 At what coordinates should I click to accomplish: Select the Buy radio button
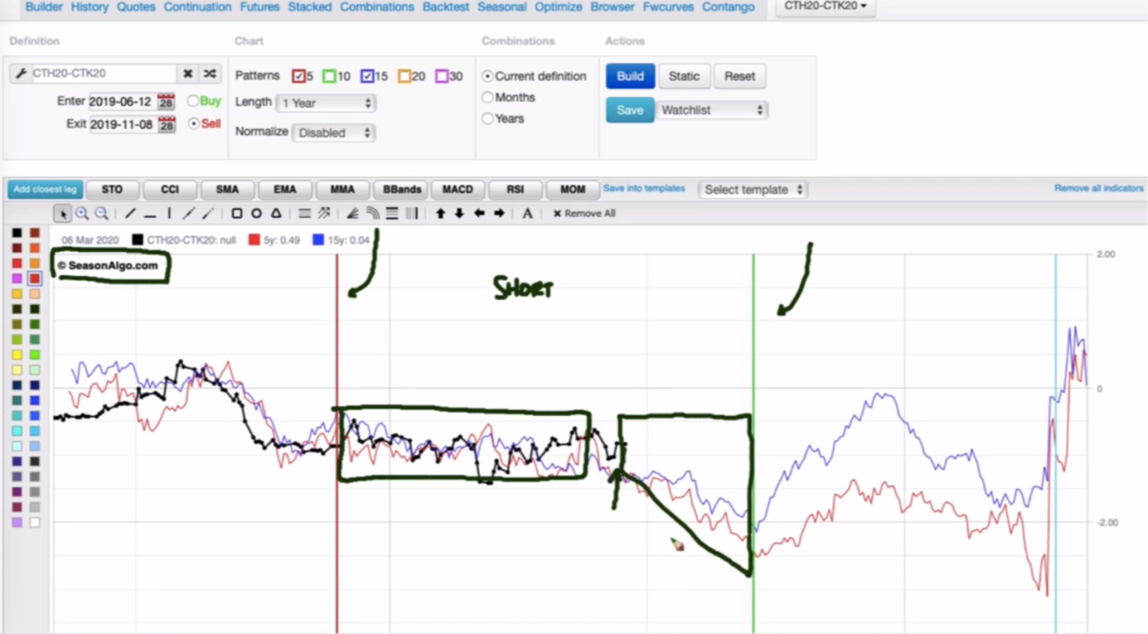tap(193, 101)
